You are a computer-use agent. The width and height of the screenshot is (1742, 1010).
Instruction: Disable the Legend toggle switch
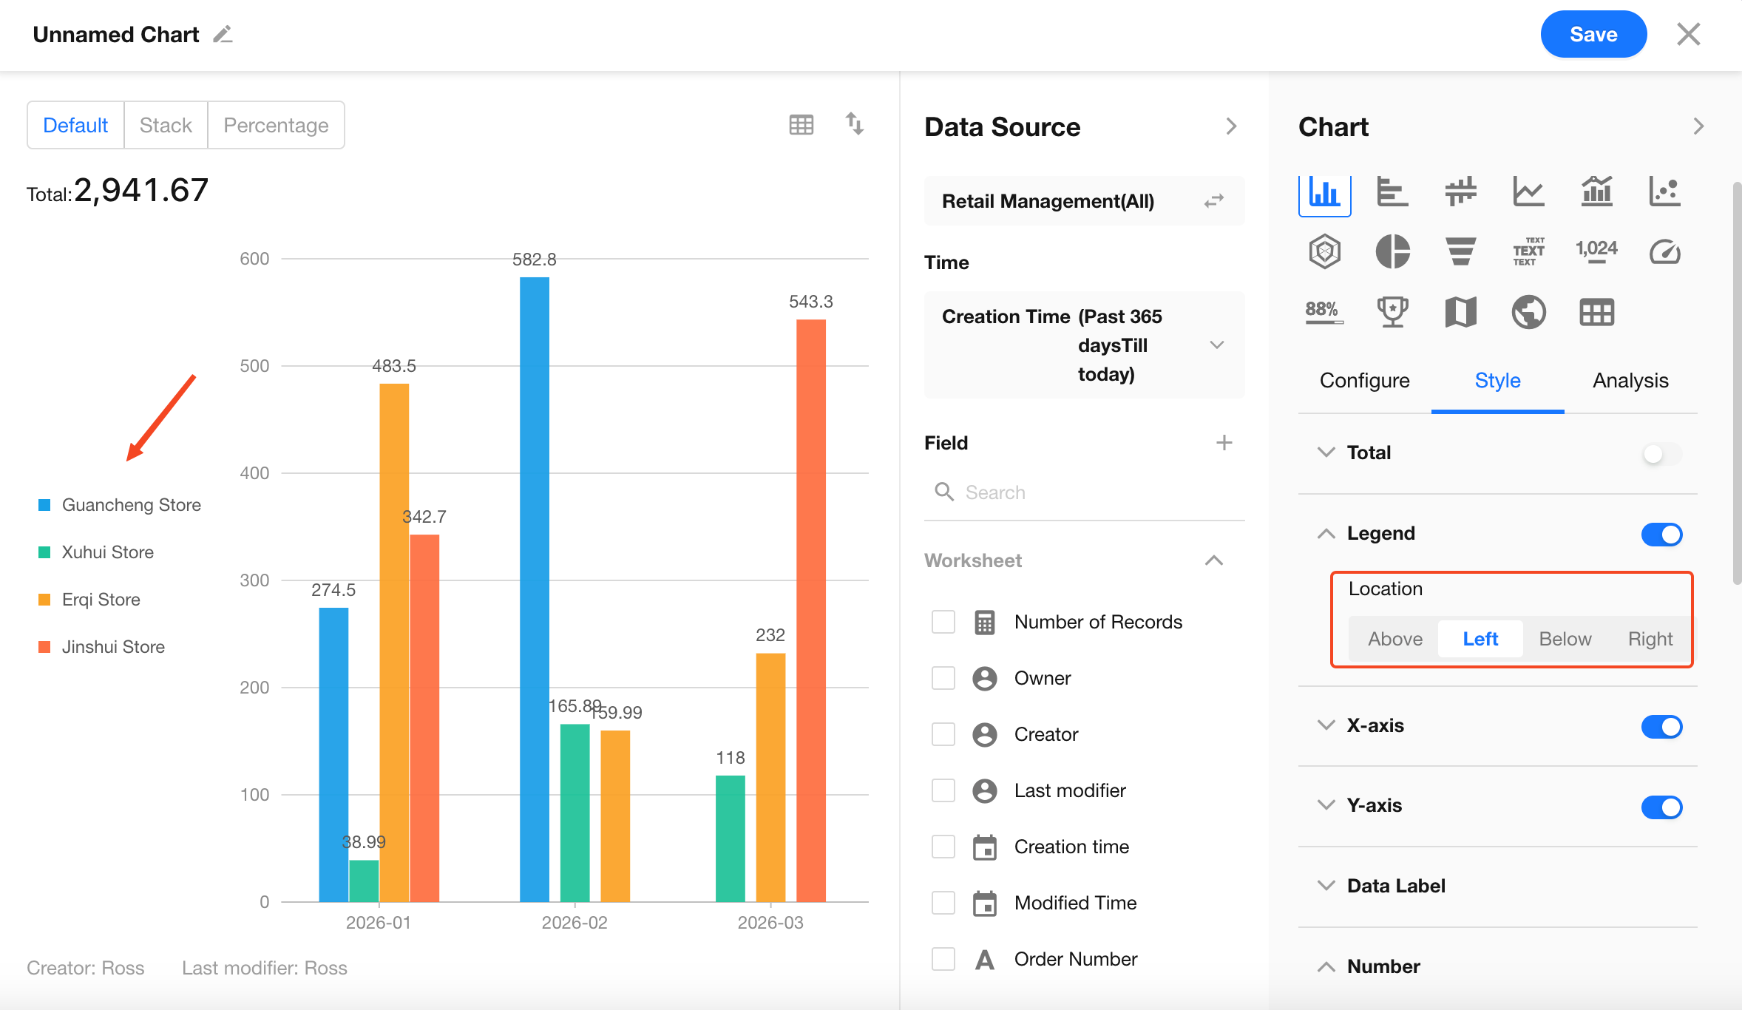[x=1661, y=534]
